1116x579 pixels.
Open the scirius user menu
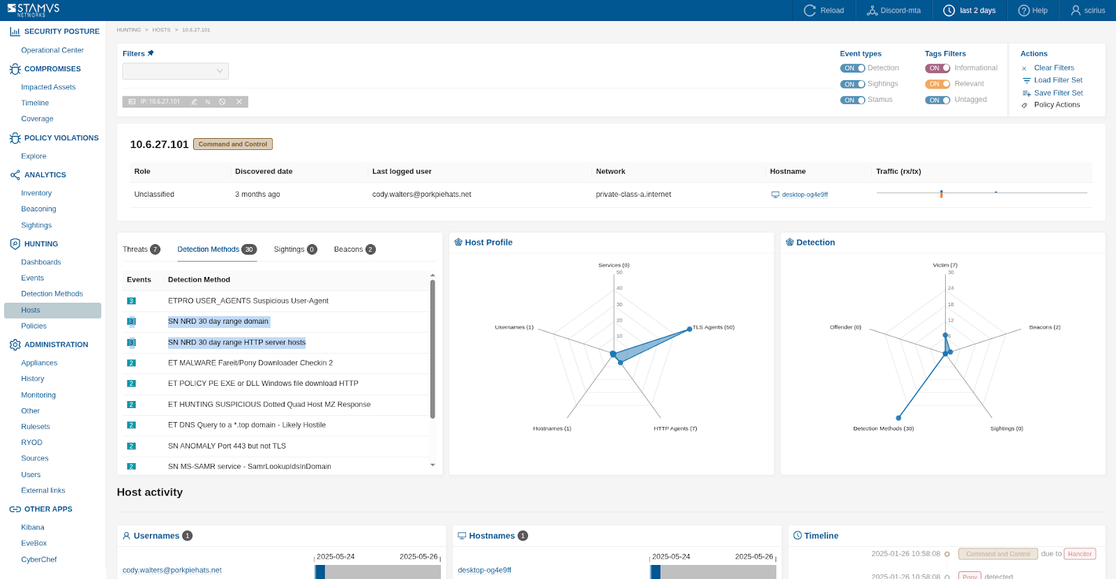[x=1088, y=10]
